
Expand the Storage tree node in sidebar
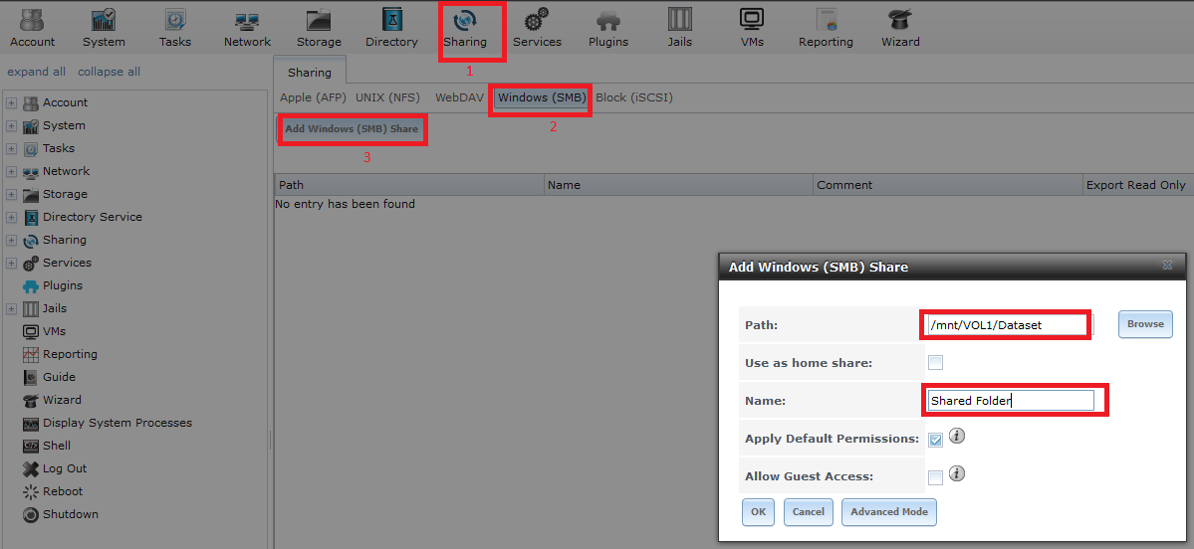coord(11,195)
